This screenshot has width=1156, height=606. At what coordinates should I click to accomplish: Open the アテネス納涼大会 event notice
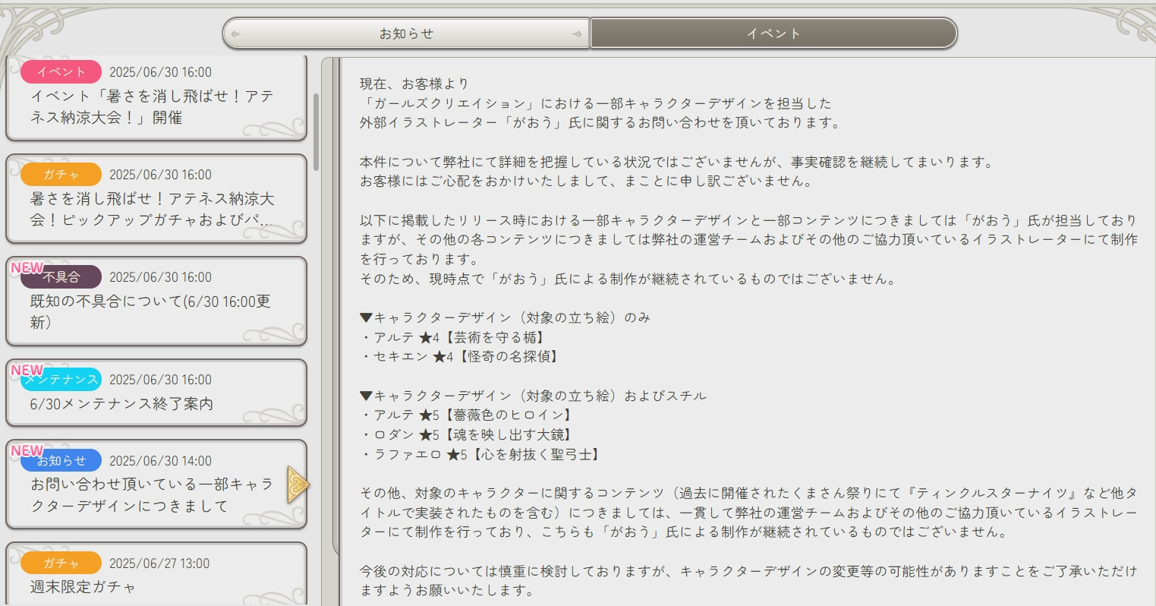point(152,107)
